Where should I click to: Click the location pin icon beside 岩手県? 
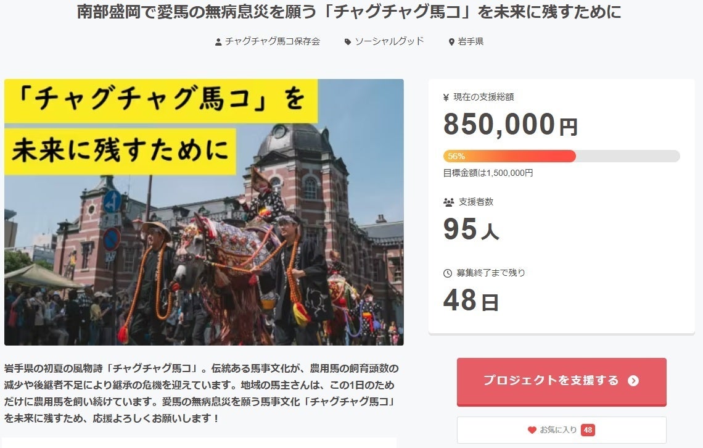[x=451, y=42]
